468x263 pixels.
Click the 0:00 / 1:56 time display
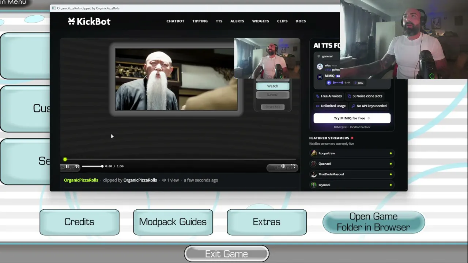pyautogui.click(x=114, y=166)
